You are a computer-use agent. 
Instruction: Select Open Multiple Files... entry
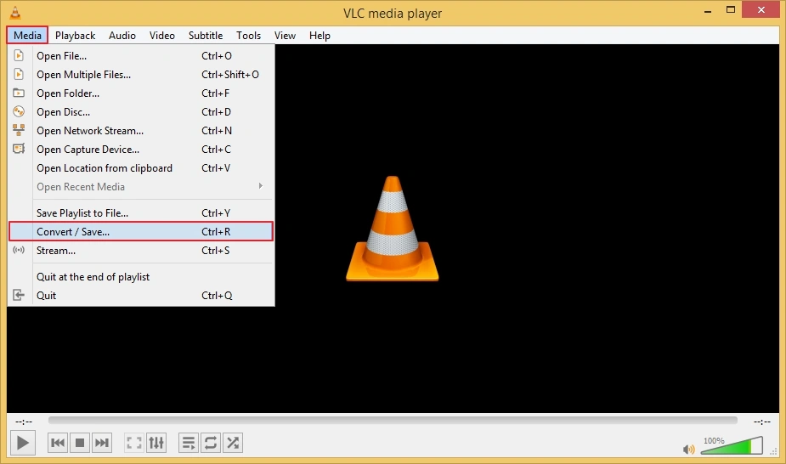pyautogui.click(x=141, y=75)
